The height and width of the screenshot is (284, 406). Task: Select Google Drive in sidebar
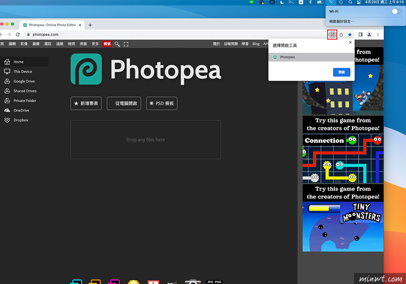24,81
